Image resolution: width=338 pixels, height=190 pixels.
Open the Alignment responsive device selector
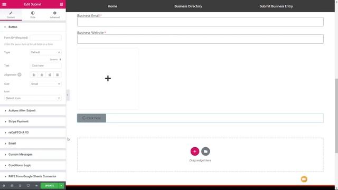point(20,75)
